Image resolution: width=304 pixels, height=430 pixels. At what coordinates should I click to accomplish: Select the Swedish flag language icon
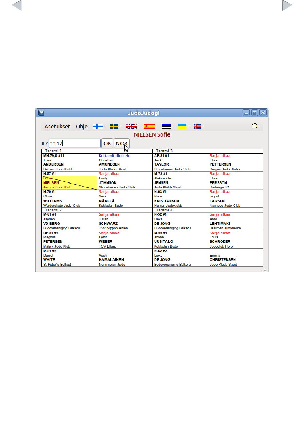114,126
